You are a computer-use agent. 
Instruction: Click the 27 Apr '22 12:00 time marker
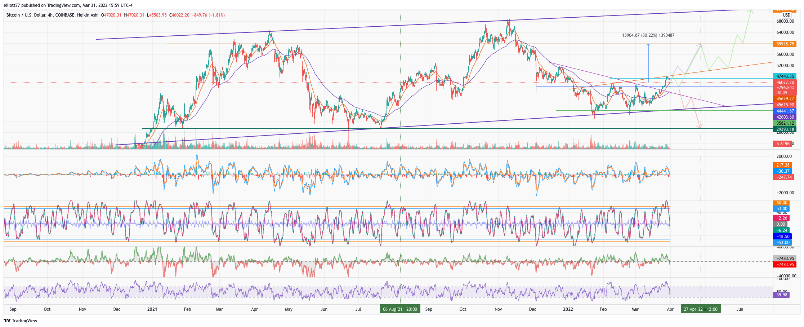coord(700,309)
